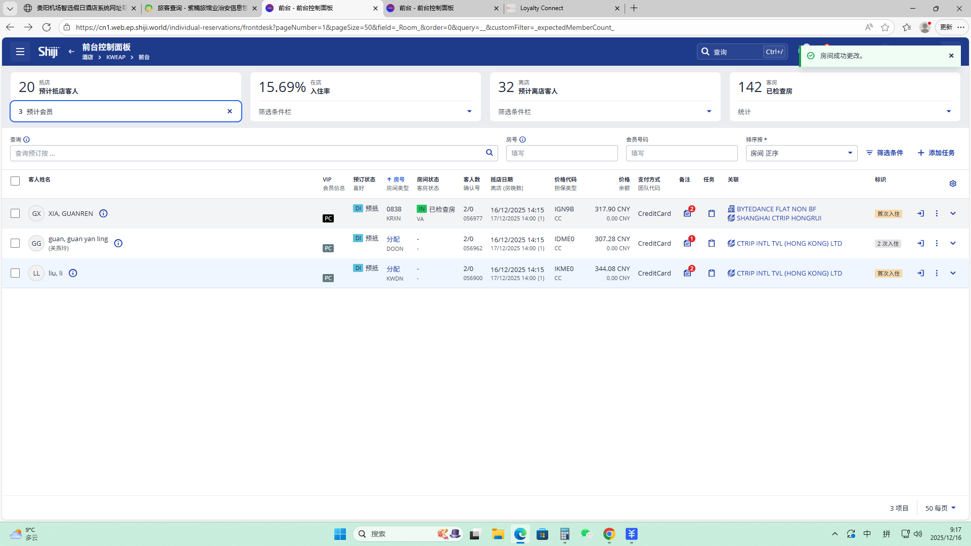The image size is (971, 546).
Task: Click the check-in icon for XIA, GUANREN
Action: point(920,213)
